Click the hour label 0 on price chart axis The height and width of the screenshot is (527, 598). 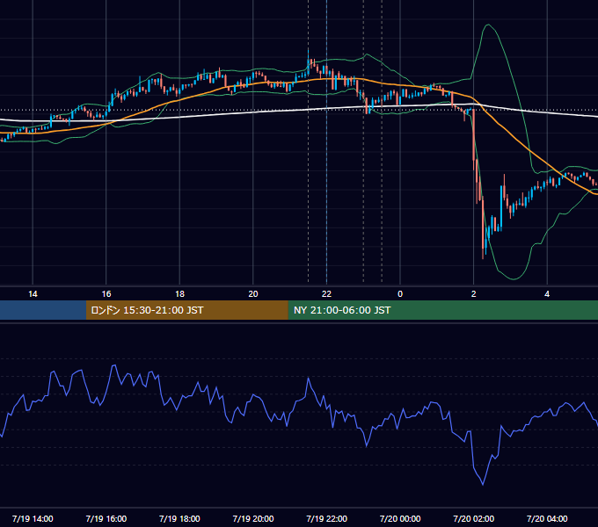[400, 294]
